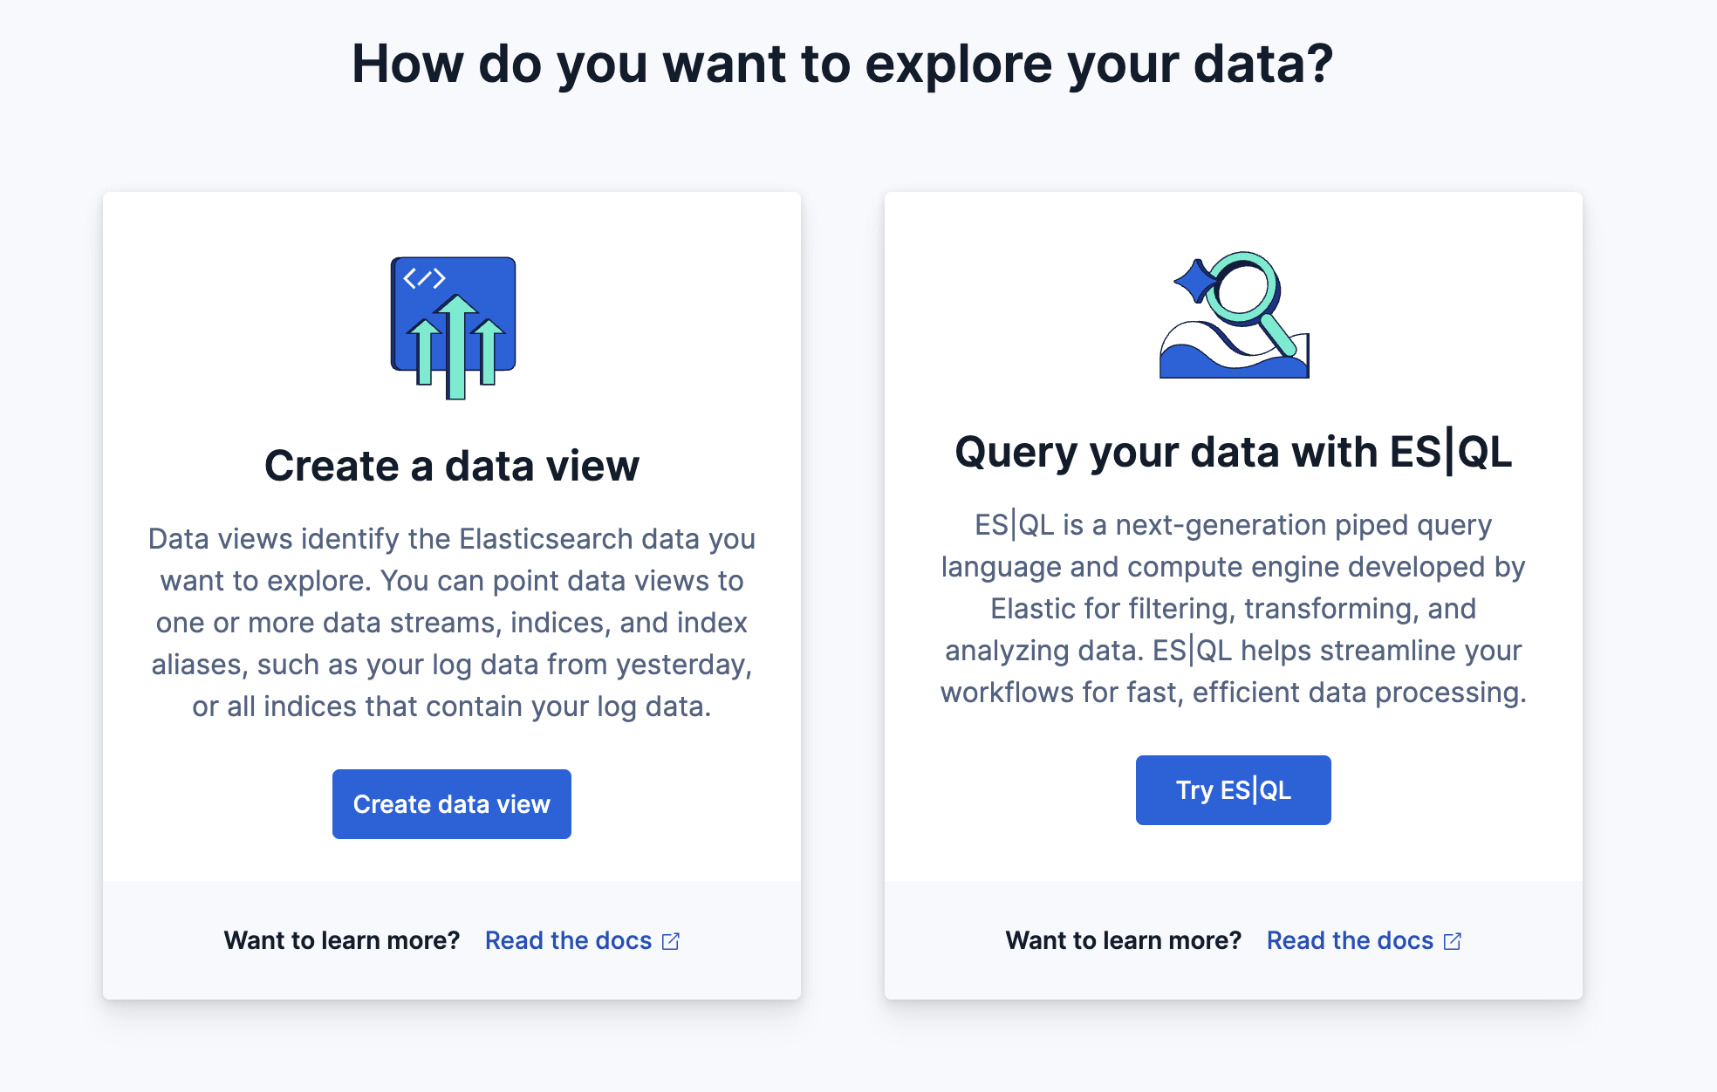Click Want to learn more text on left card
This screenshot has height=1092, width=1717.
(342, 940)
